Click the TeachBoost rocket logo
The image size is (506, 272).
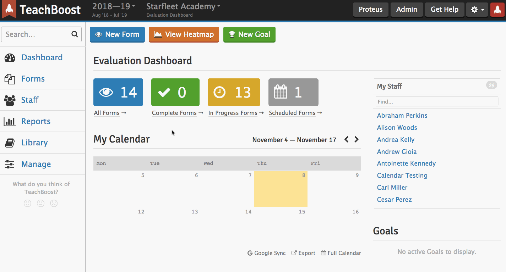(x=10, y=9)
